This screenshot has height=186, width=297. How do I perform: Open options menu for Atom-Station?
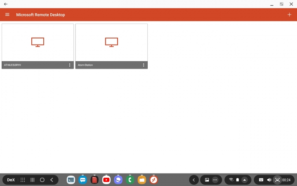tap(144, 65)
